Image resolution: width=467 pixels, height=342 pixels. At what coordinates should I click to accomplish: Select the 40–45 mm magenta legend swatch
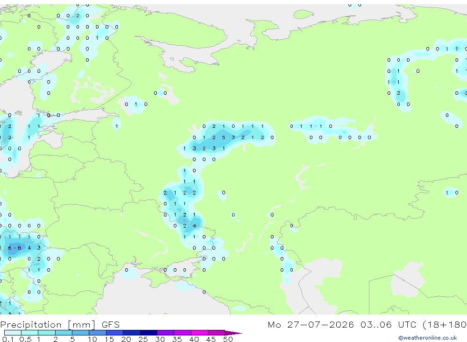click(199, 333)
